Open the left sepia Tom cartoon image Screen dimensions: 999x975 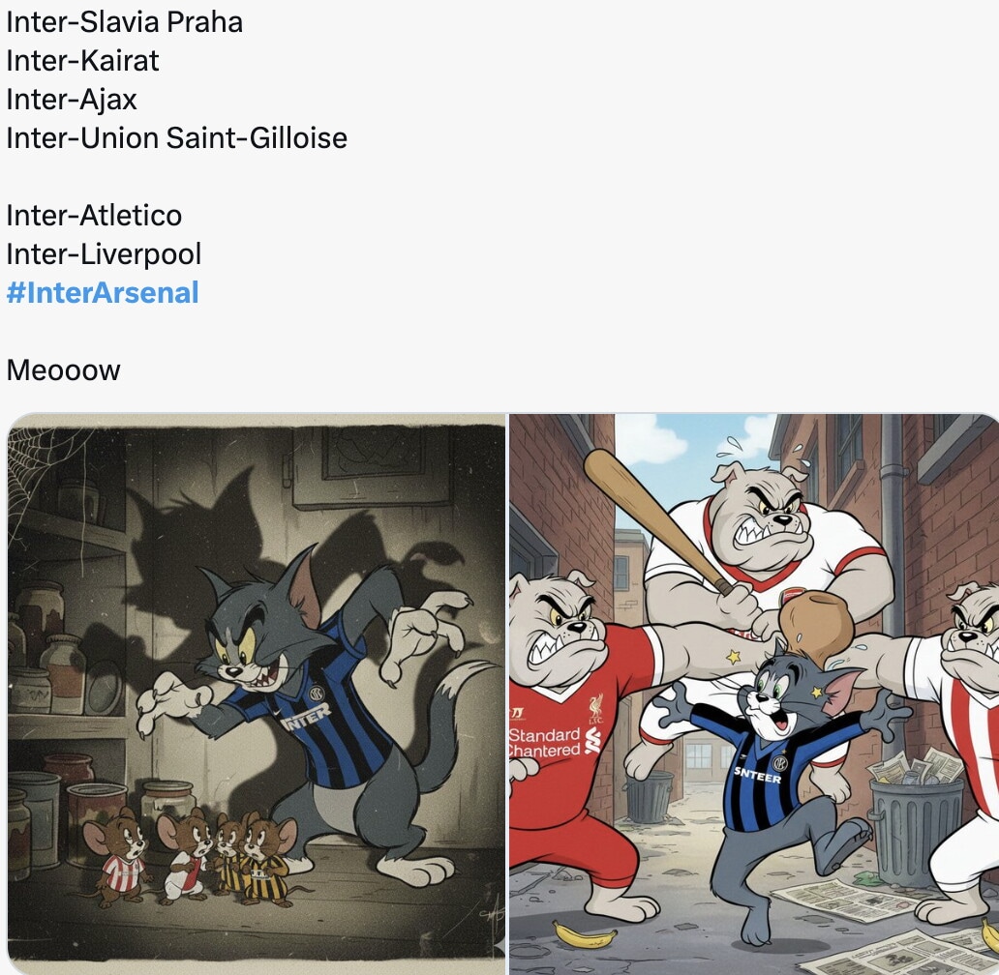pyautogui.click(x=257, y=694)
